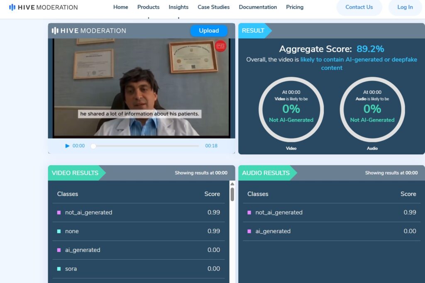This screenshot has height=283, width=425.
Task: Click purple swatch beside audio not_ai_generated
Action: click(x=249, y=212)
